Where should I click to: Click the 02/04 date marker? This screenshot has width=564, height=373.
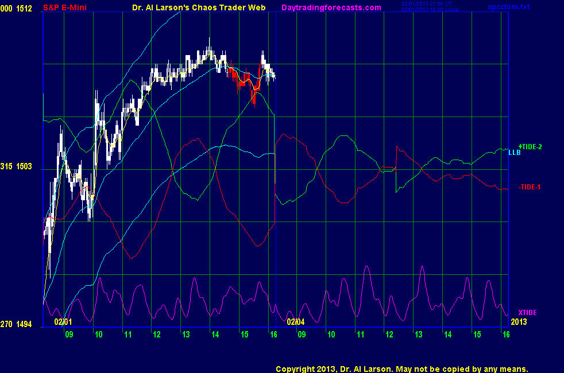click(x=295, y=323)
